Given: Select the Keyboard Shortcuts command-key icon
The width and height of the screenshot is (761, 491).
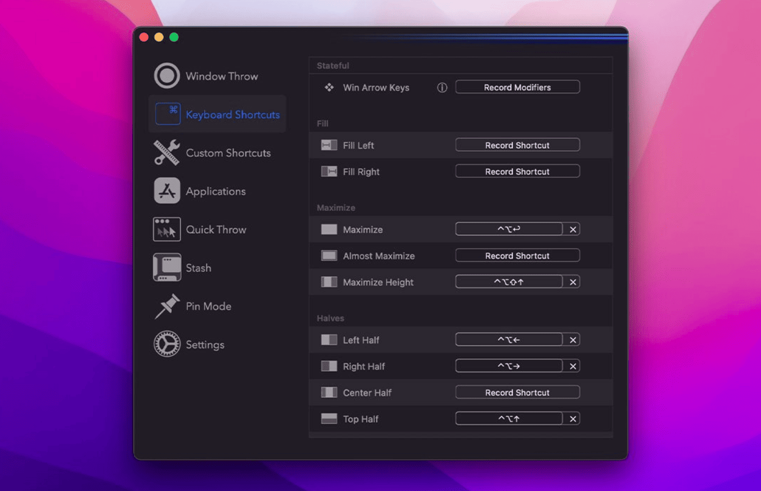Looking at the screenshot, I should 168,114.
